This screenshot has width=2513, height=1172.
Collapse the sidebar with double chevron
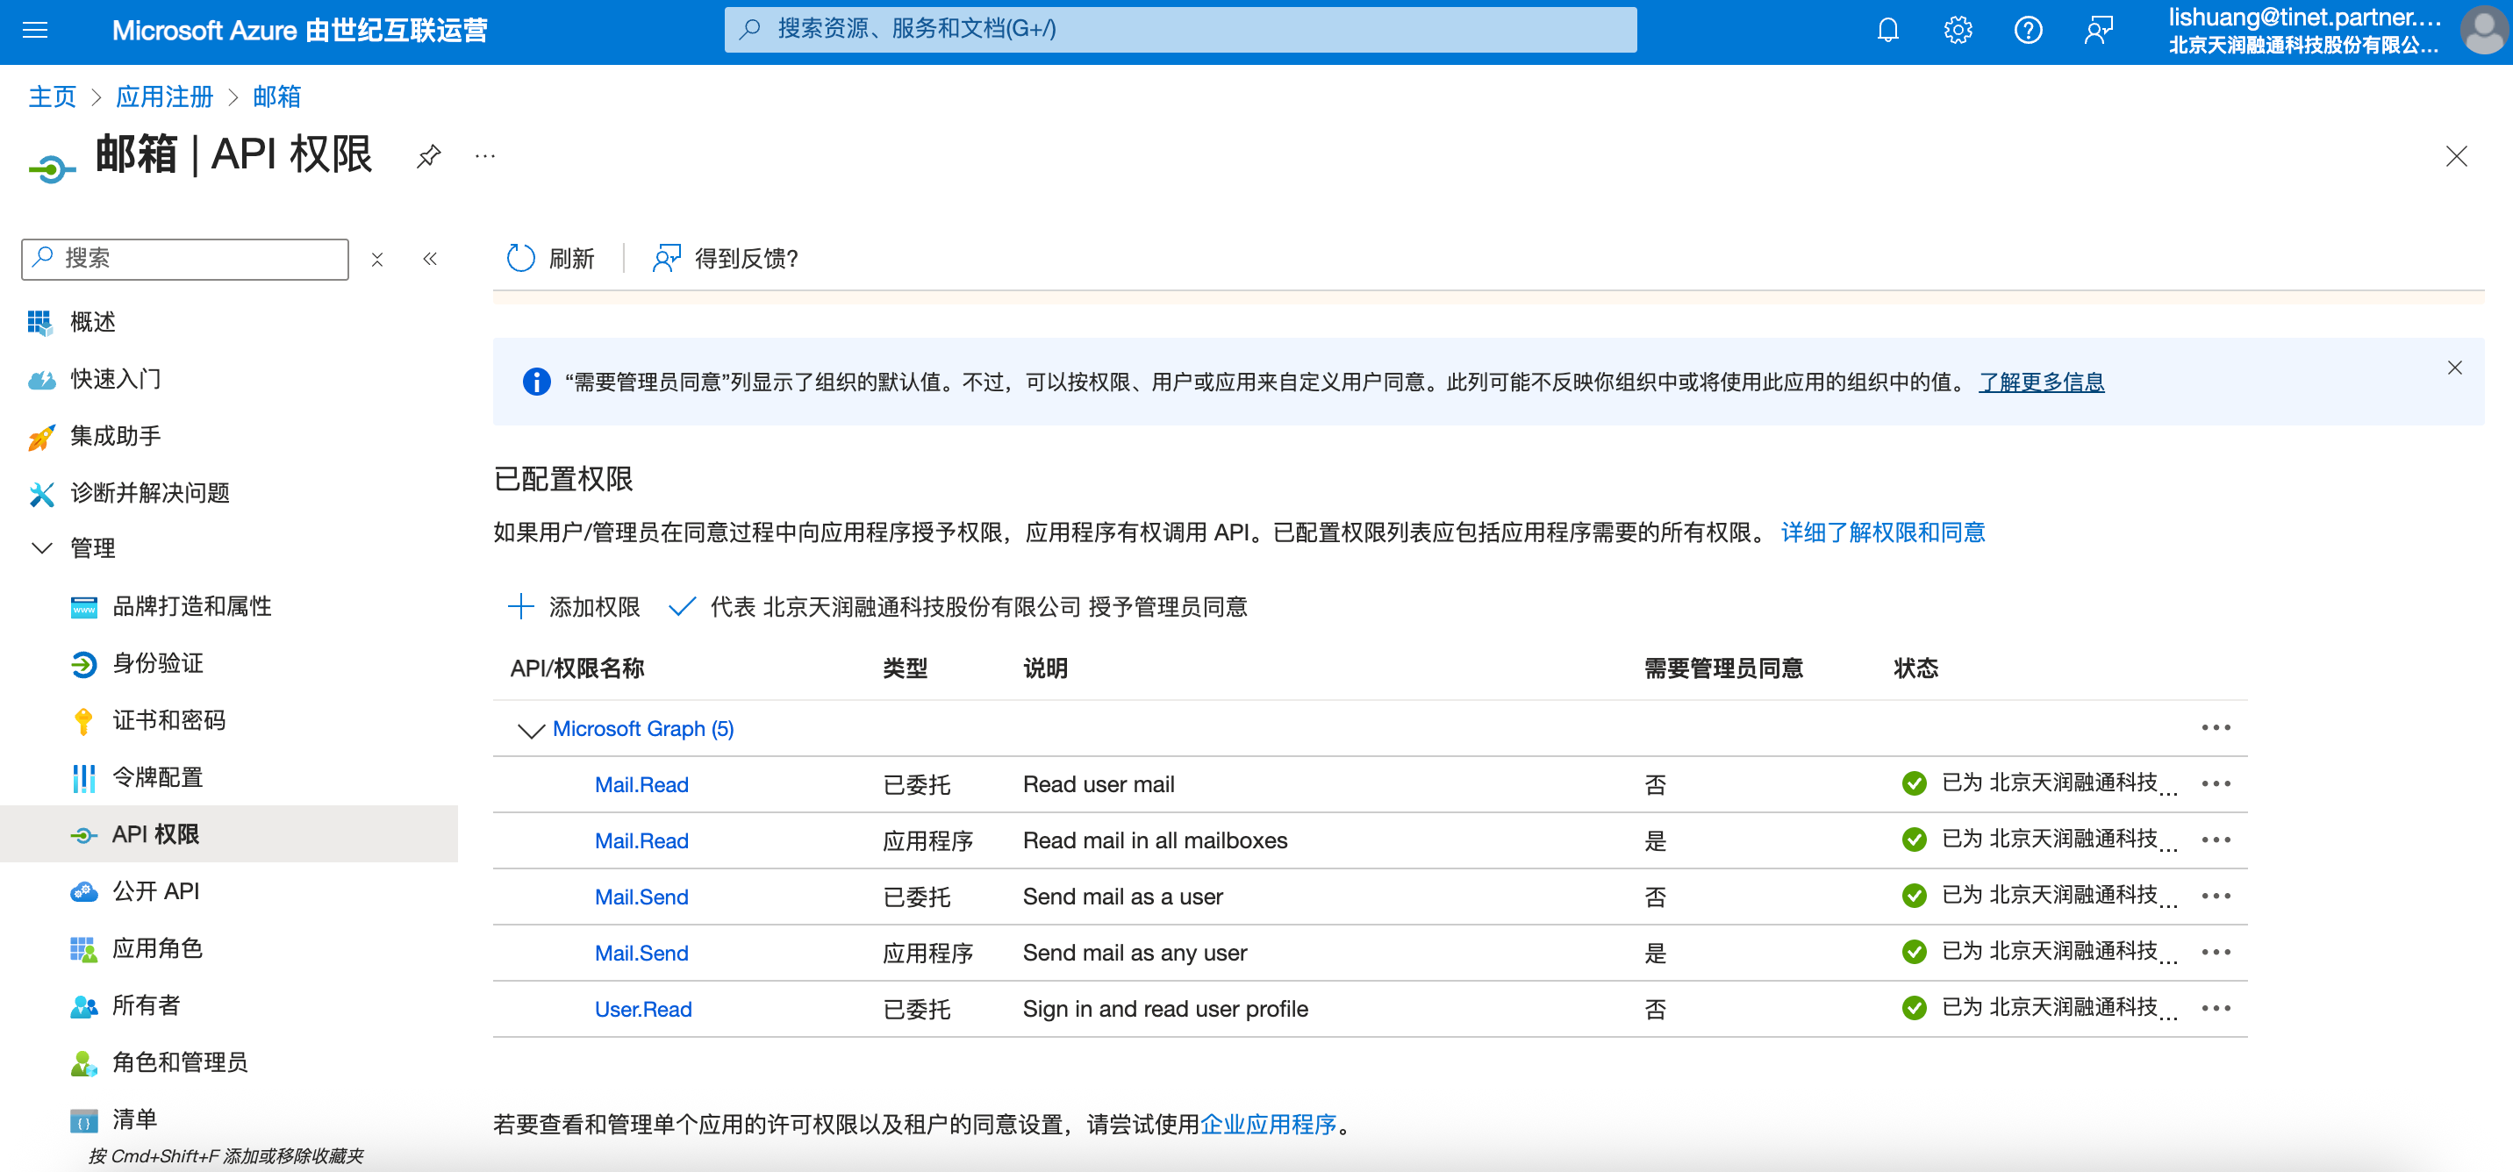pyautogui.click(x=429, y=259)
